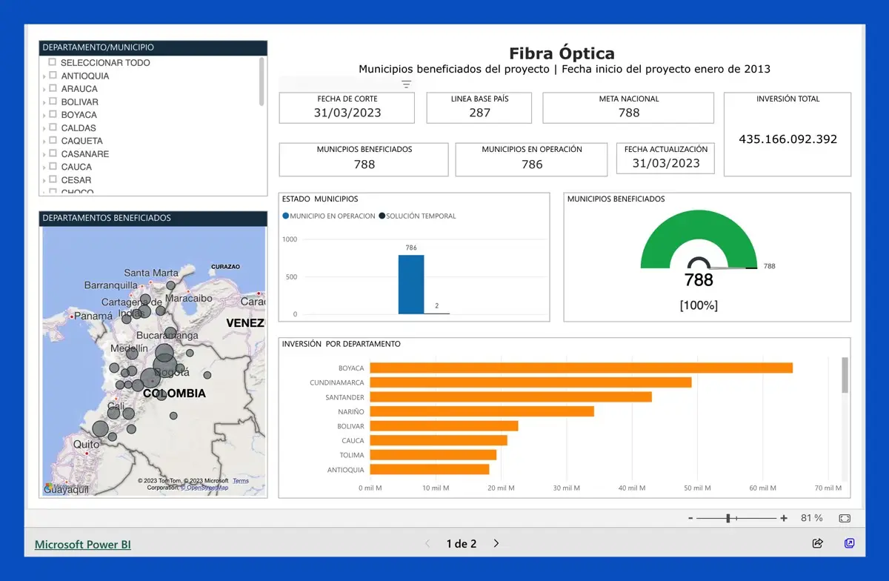Check the BOYACA checkbox
Image resolution: width=889 pixels, height=581 pixels.
[x=53, y=114]
